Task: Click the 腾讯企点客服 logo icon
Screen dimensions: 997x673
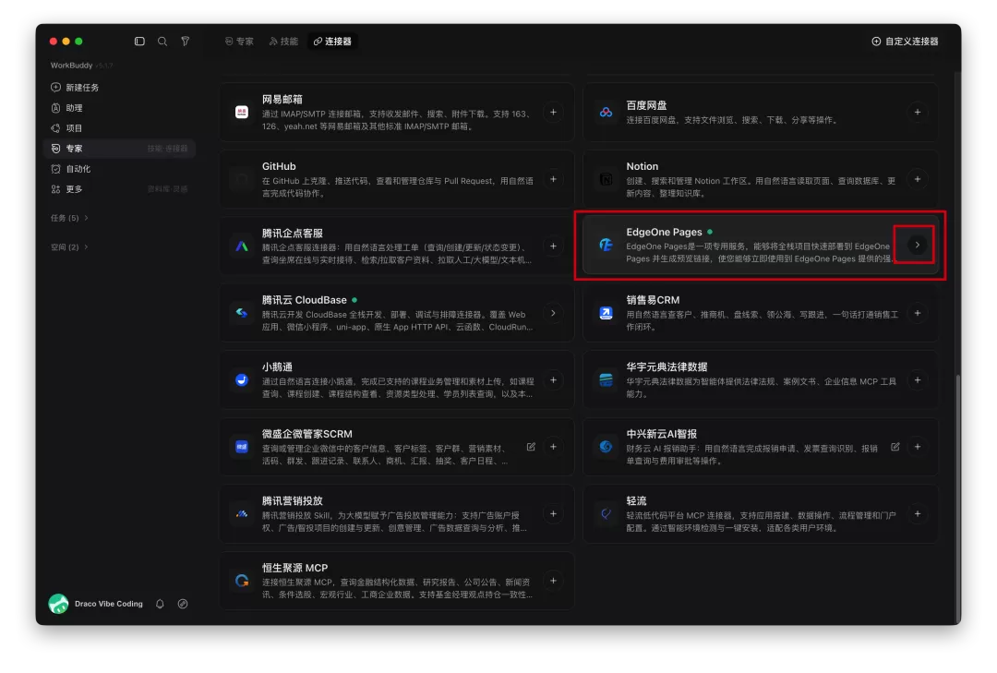Action: coord(242,246)
